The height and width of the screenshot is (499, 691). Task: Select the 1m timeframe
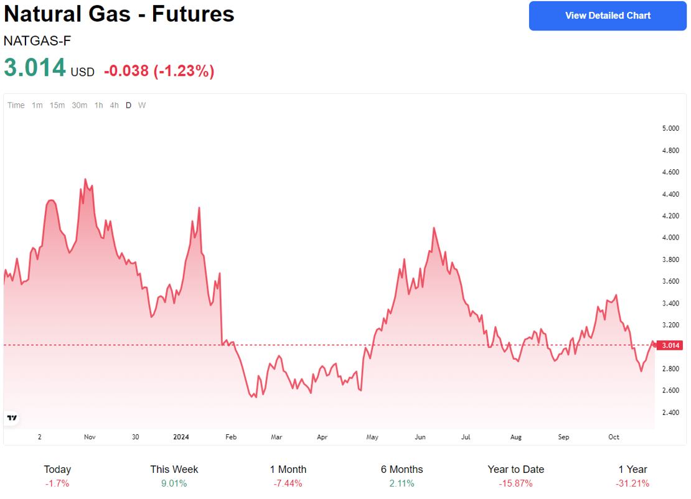click(x=37, y=105)
